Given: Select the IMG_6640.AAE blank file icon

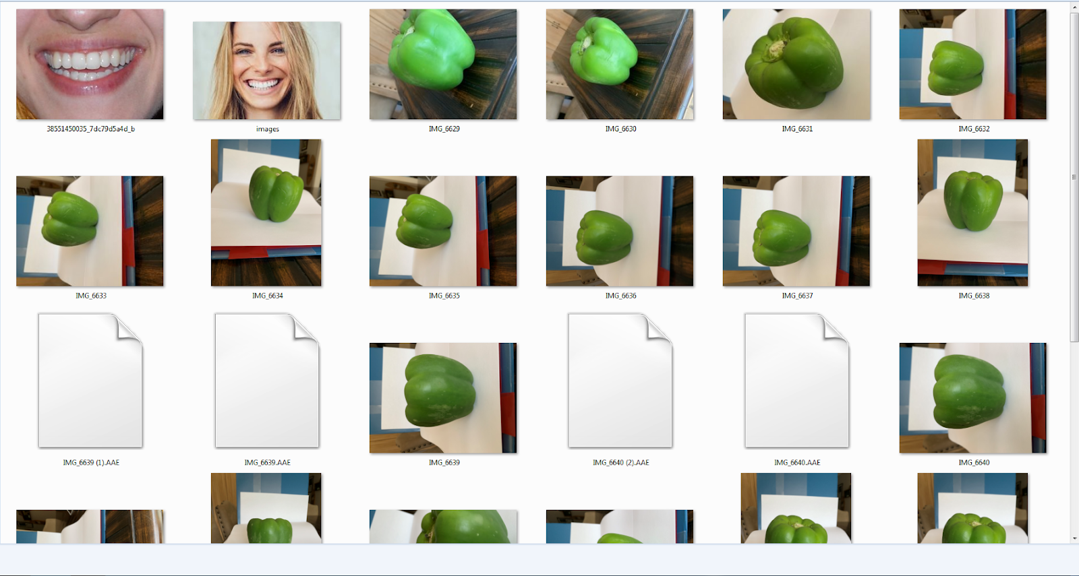Looking at the screenshot, I should (797, 381).
